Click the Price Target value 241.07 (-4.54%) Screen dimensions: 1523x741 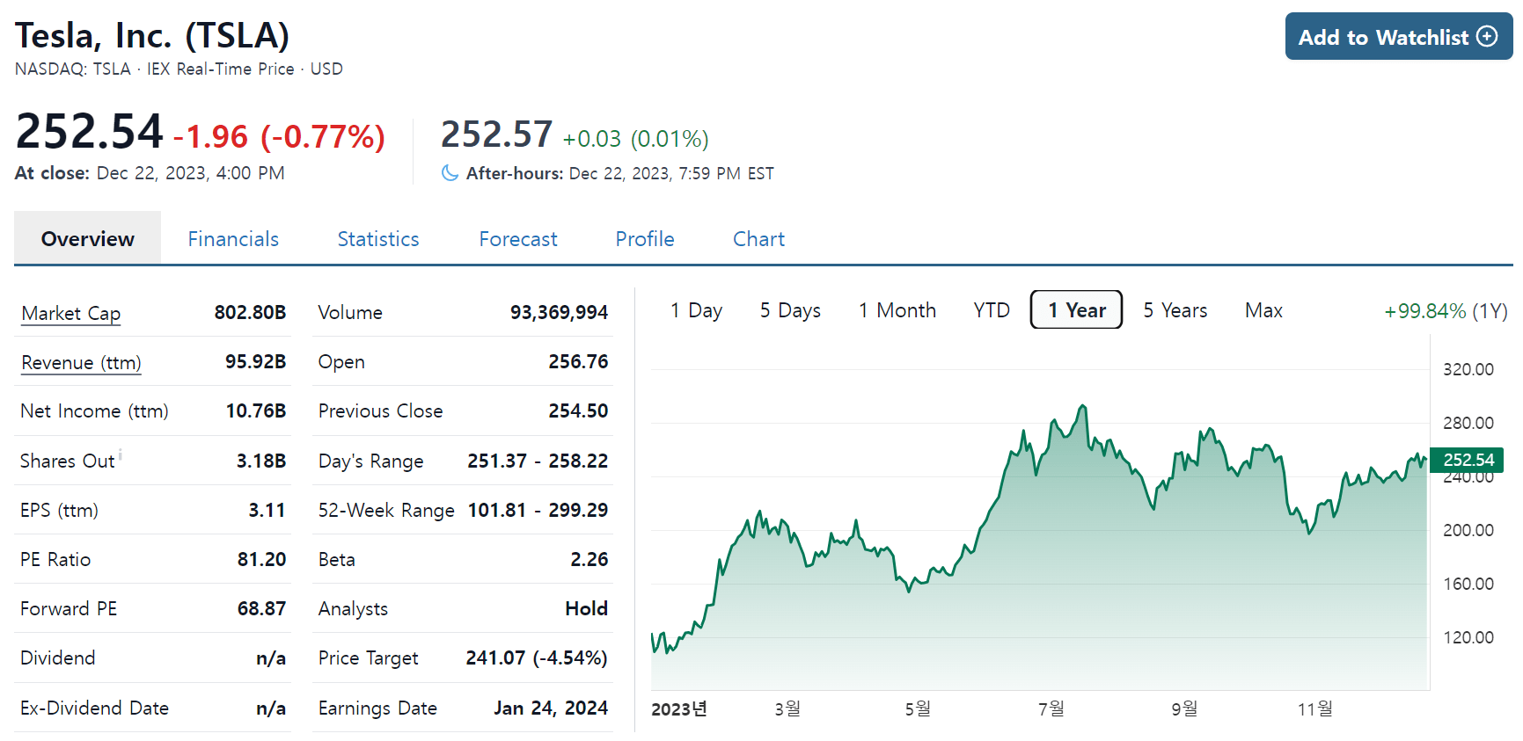tap(537, 657)
